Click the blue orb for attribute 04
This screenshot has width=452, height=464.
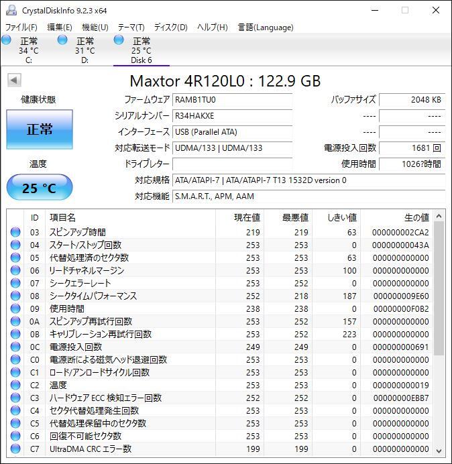tap(15, 245)
